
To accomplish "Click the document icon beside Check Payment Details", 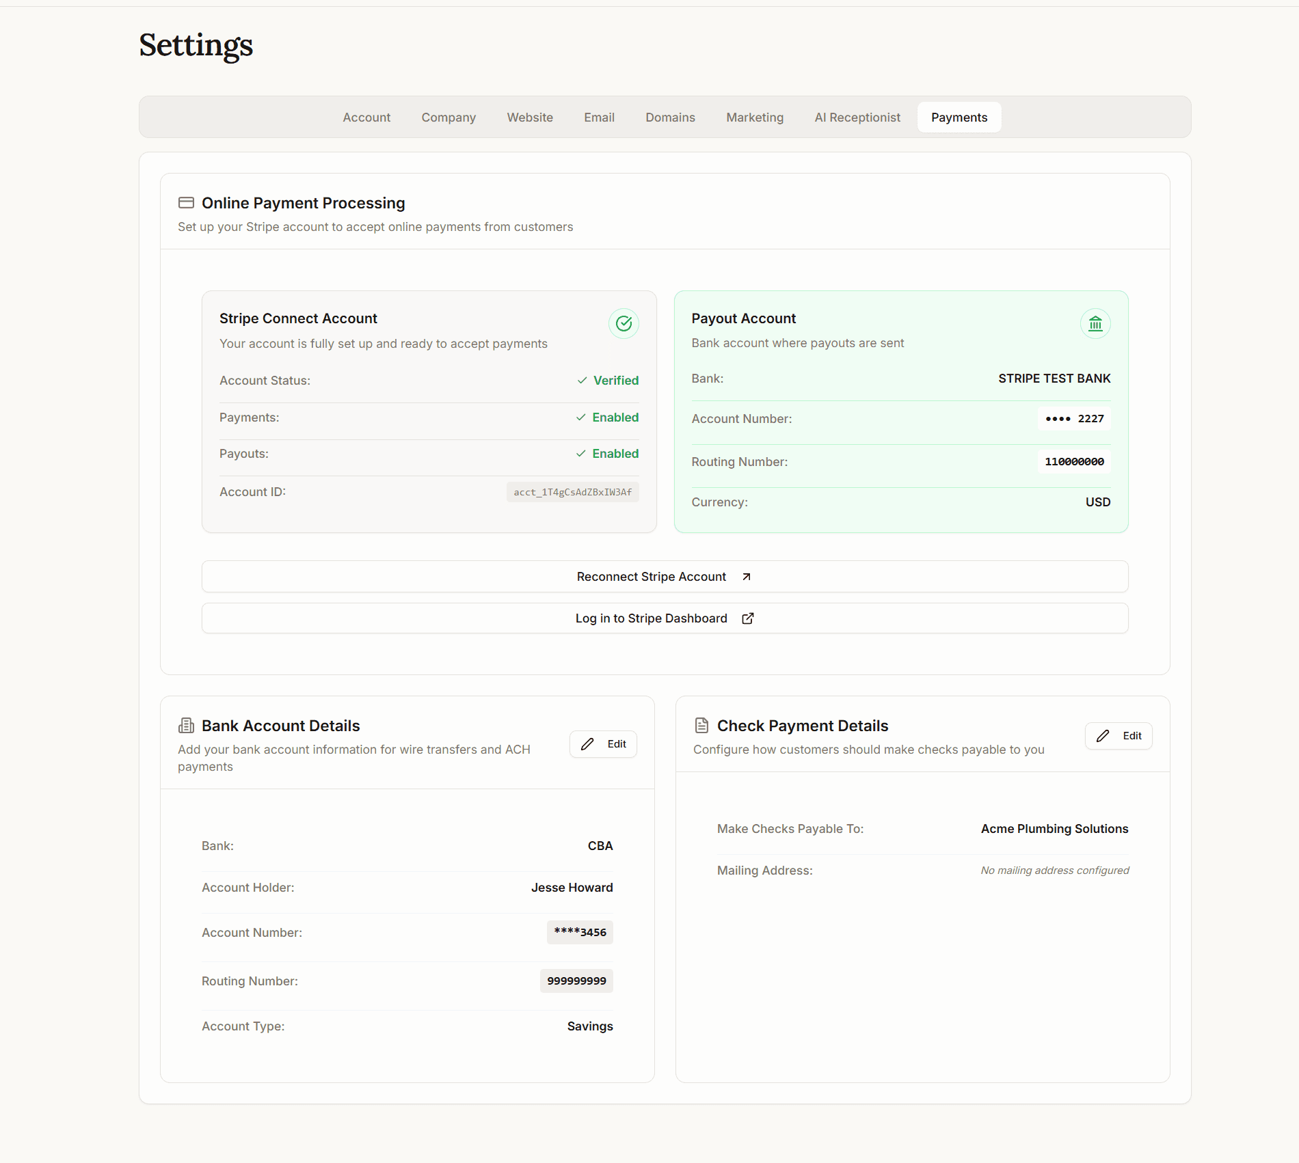I will tap(701, 726).
